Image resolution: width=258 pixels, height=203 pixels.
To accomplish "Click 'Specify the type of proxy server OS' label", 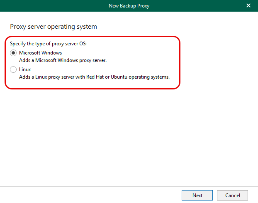I will click(x=48, y=44).
